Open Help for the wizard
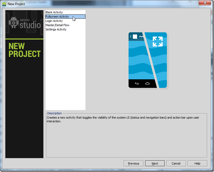 (x=197, y=163)
